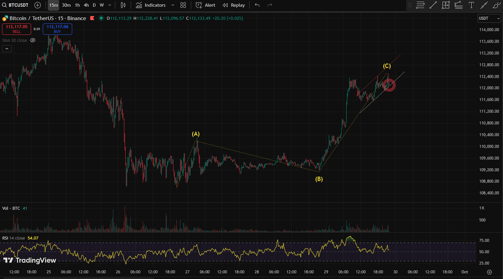Click the Fib retracement tool in favorites bar
The width and height of the screenshot is (503, 279).
(x=420, y=5)
